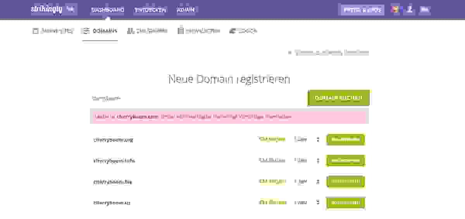The width and height of the screenshot is (465, 219).
Task: Click the price text for cherryboom.biz
Action: (272, 181)
